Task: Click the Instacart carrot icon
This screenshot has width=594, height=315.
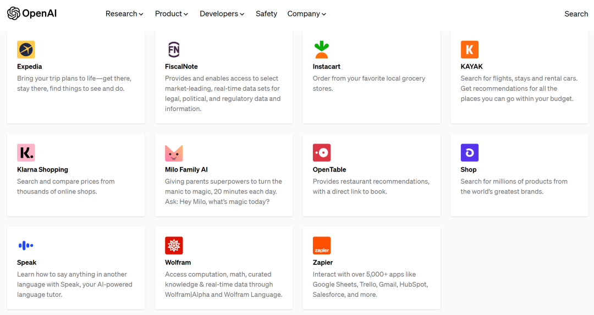Action: pos(321,49)
